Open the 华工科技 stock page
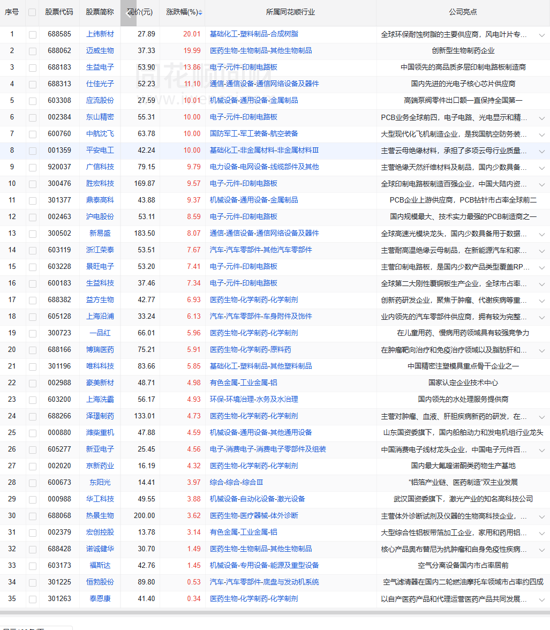The height and width of the screenshot is (630, 550). (x=100, y=499)
